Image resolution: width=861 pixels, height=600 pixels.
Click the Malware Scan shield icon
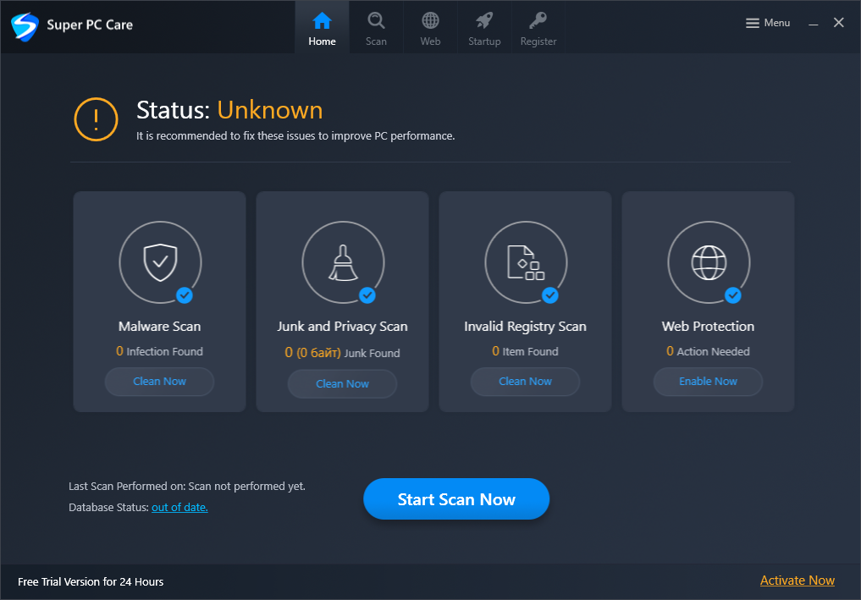coord(160,262)
